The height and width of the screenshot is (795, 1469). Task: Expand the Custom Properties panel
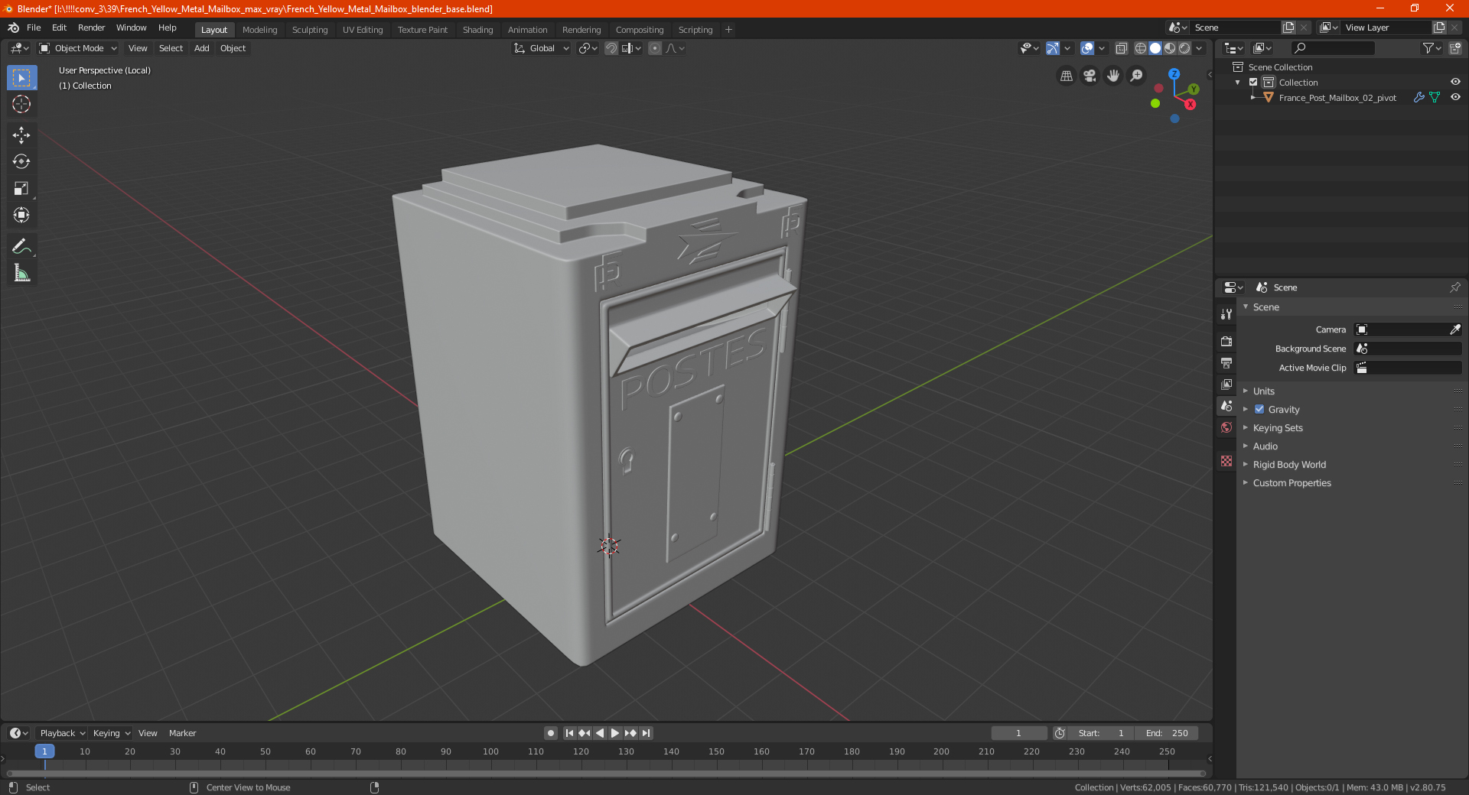pos(1291,483)
